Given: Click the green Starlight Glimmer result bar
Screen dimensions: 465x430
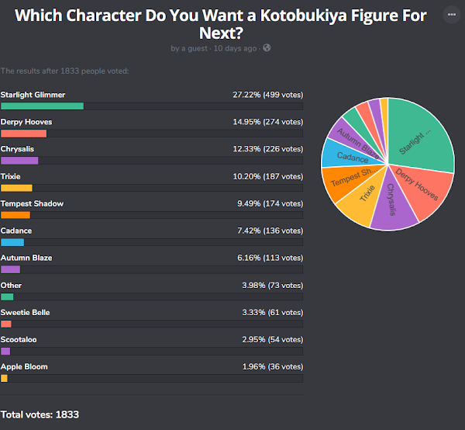Looking at the screenshot, I should [42, 106].
